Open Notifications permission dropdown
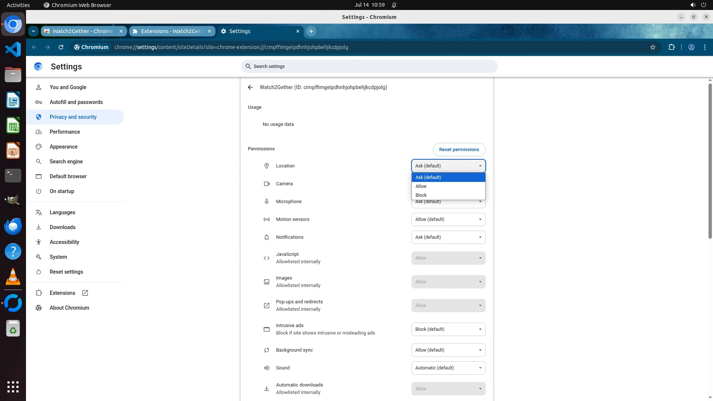713x401 pixels. click(448, 237)
